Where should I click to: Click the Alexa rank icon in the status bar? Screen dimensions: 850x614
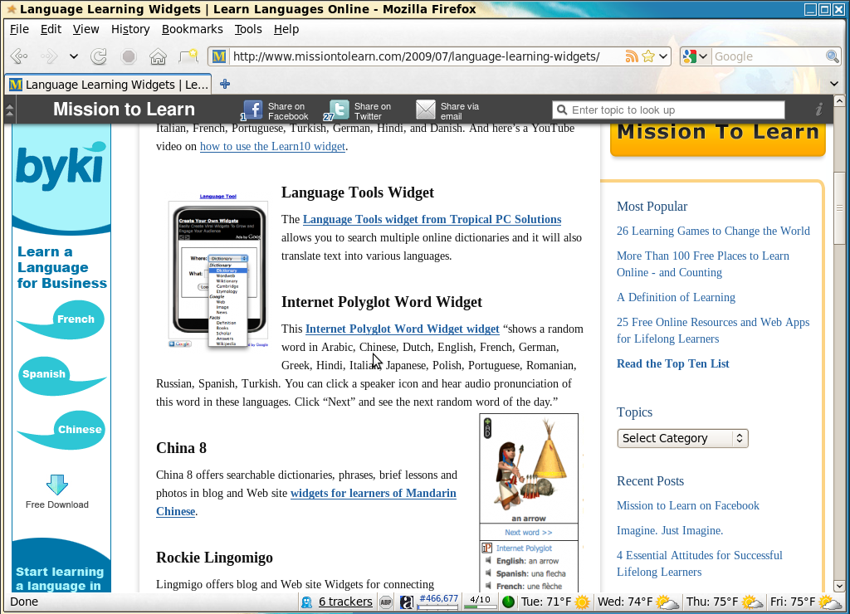click(x=407, y=602)
